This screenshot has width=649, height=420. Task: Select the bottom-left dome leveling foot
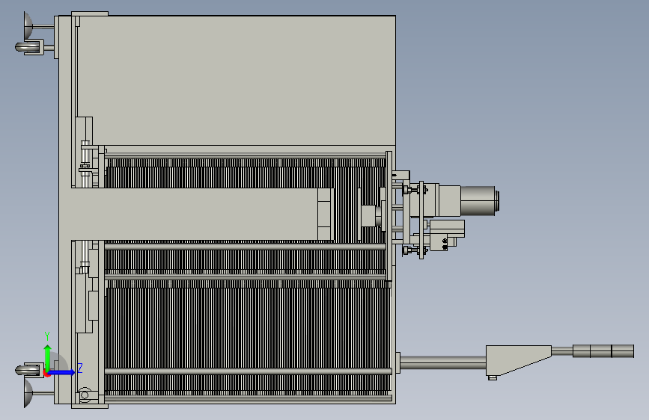click(x=28, y=393)
